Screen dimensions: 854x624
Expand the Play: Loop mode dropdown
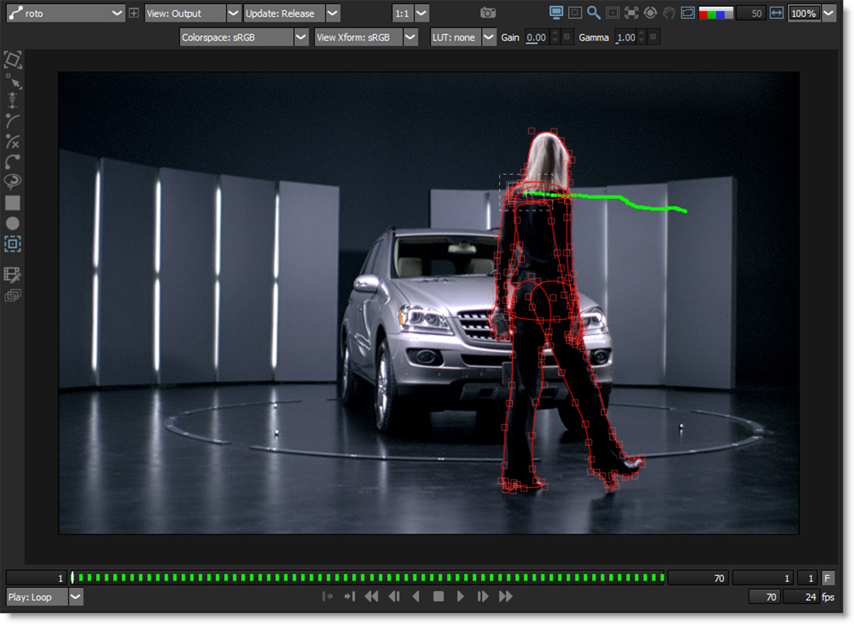coord(76,597)
